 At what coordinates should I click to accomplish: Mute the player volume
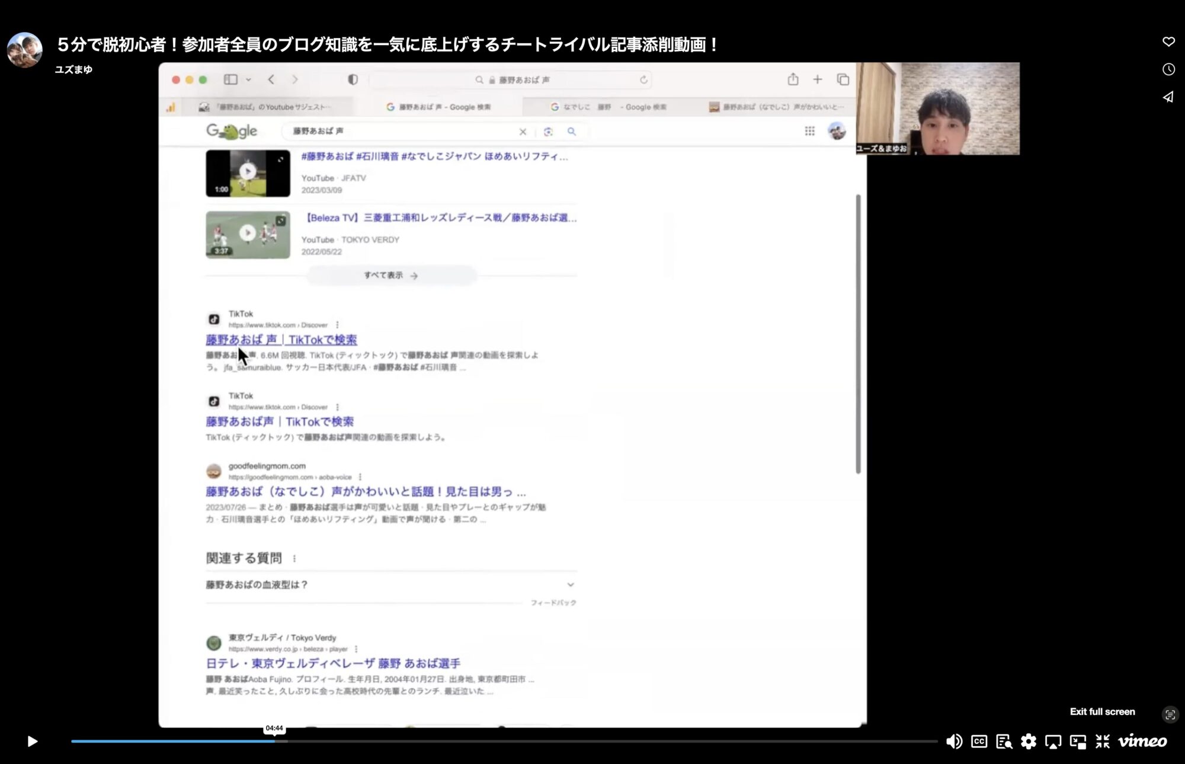click(x=954, y=741)
